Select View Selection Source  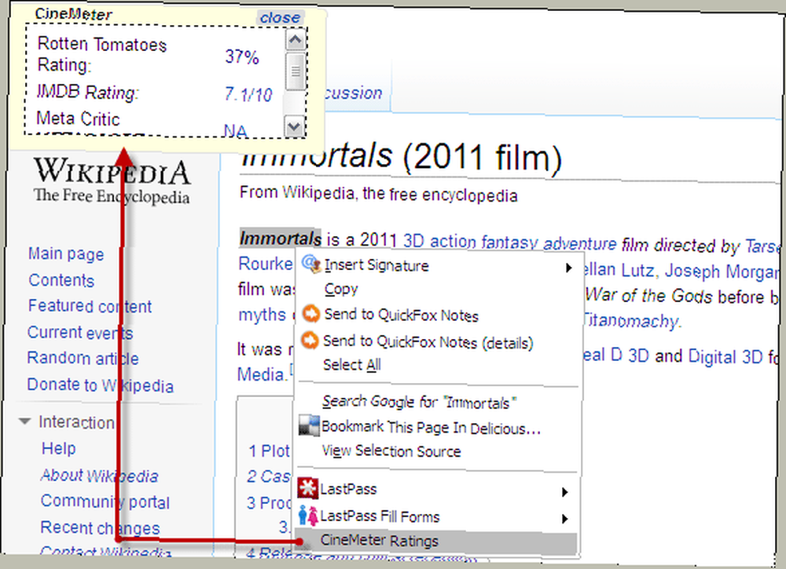click(x=391, y=451)
